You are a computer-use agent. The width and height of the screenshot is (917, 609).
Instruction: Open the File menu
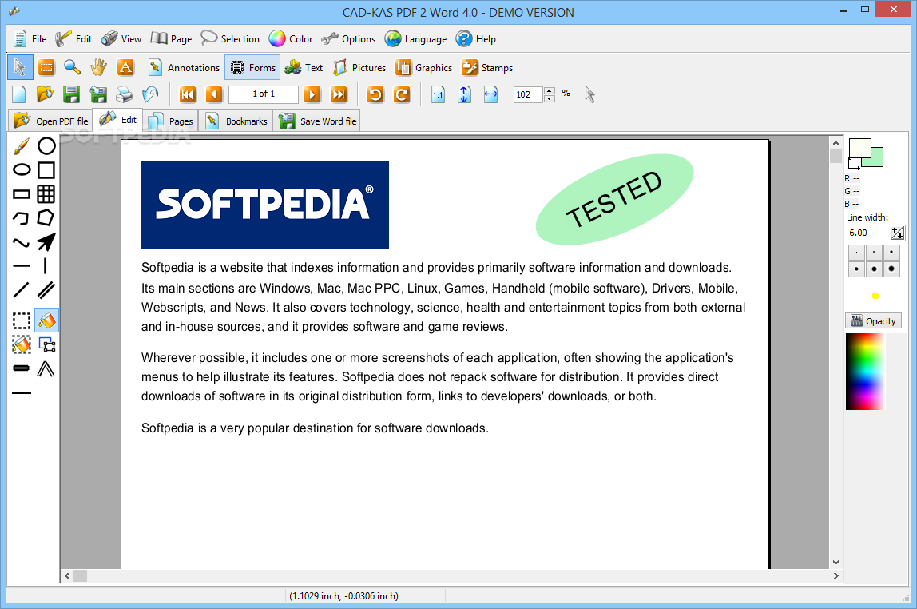tap(30, 38)
